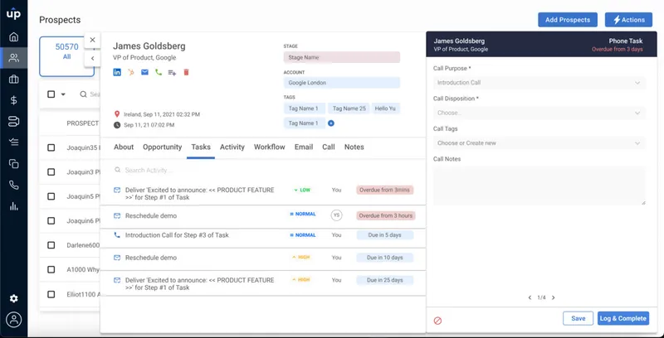Open the user profile avatar icon
This screenshot has width=664, height=338.
(x=14, y=320)
